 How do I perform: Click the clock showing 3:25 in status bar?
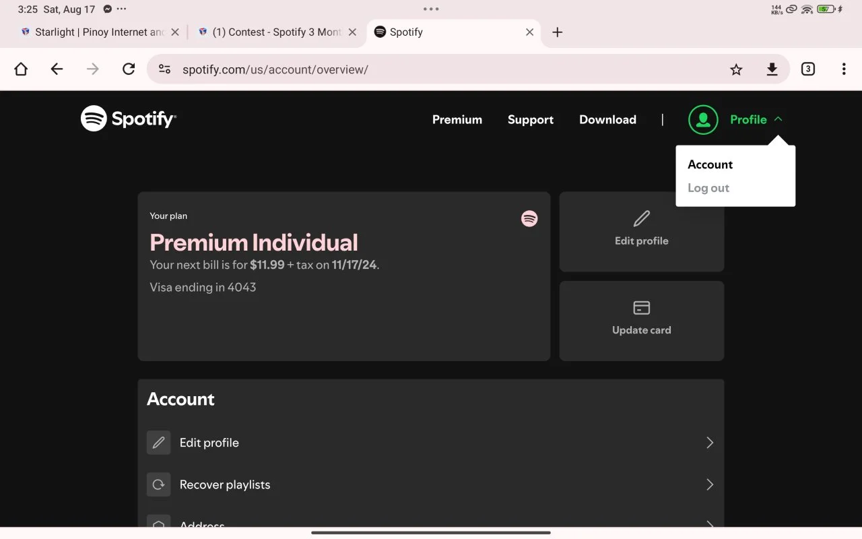28,9
